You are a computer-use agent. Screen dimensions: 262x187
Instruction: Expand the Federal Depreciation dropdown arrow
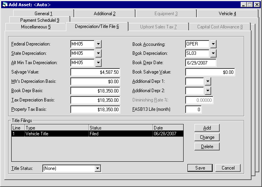[99, 44]
